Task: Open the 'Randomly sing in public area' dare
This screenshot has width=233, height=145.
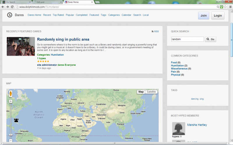Action: pos(63,39)
